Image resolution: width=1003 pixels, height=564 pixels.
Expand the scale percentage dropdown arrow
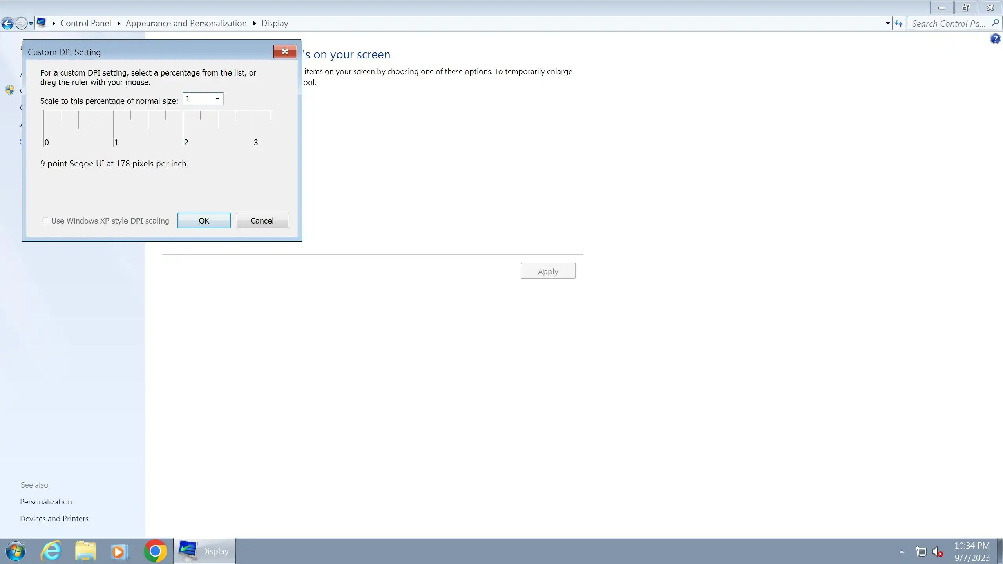[x=217, y=99]
